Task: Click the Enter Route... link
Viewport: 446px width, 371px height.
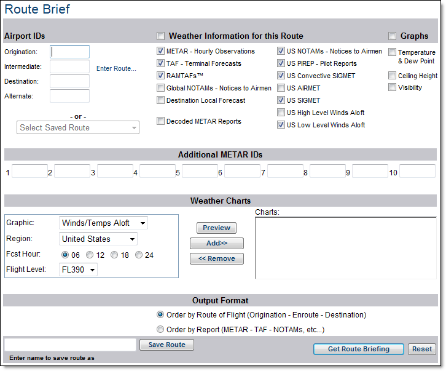Action: [x=116, y=68]
